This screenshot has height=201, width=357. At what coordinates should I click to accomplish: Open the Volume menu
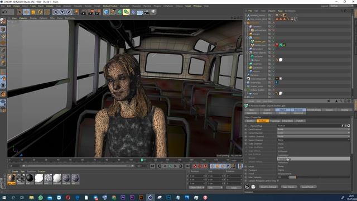(50, 6)
